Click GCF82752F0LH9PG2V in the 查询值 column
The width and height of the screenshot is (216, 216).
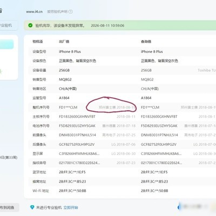point(159,144)
